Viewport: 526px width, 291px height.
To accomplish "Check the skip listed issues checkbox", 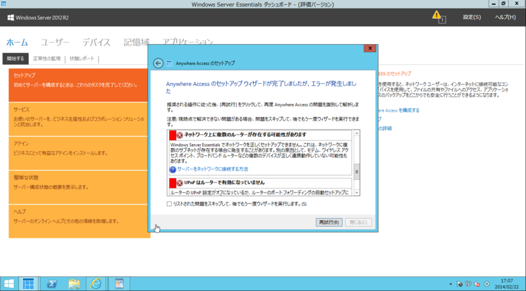I will (169, 204).
